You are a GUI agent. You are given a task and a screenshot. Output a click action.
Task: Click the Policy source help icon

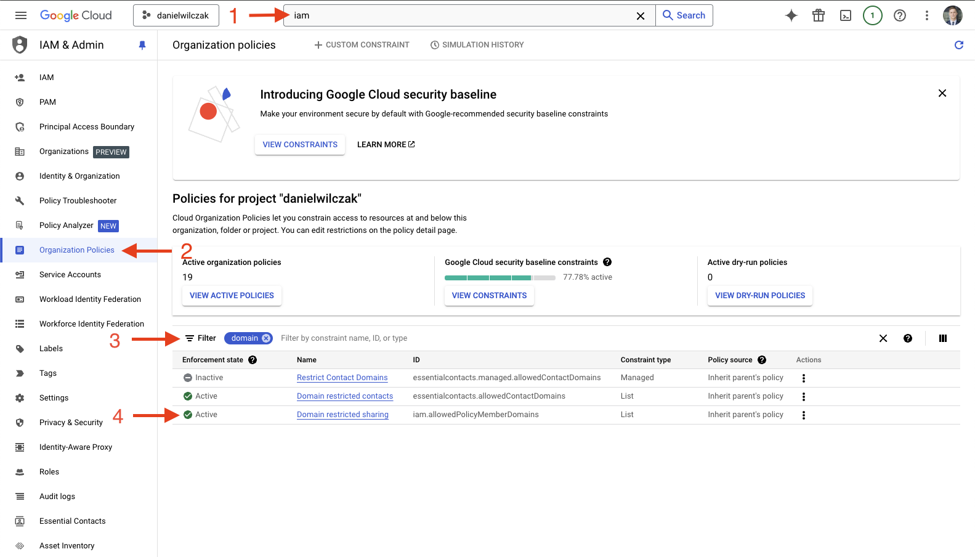762,360
